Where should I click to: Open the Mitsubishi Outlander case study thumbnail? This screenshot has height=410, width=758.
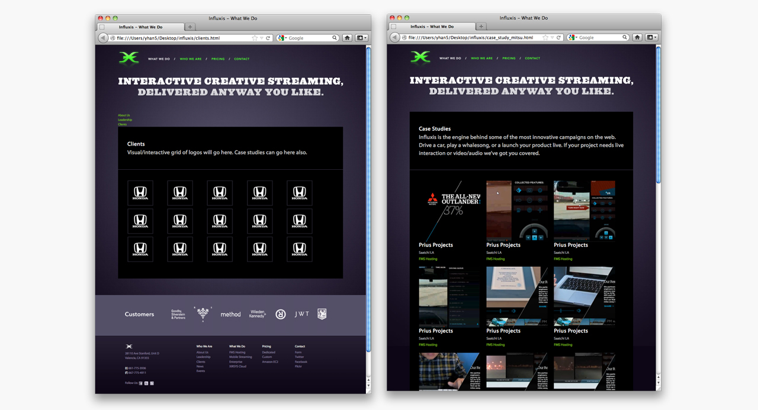[452, 210]
